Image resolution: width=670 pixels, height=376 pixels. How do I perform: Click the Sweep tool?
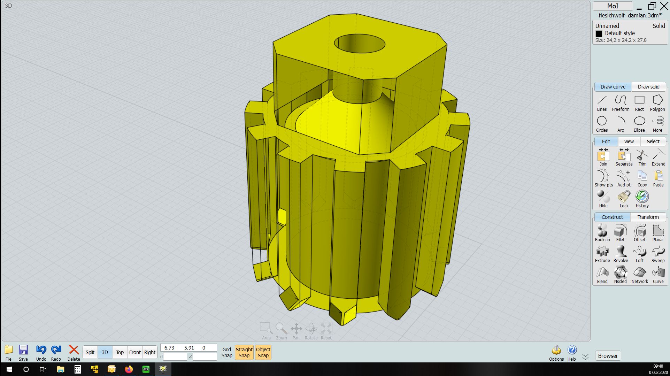tap(658, 254)
